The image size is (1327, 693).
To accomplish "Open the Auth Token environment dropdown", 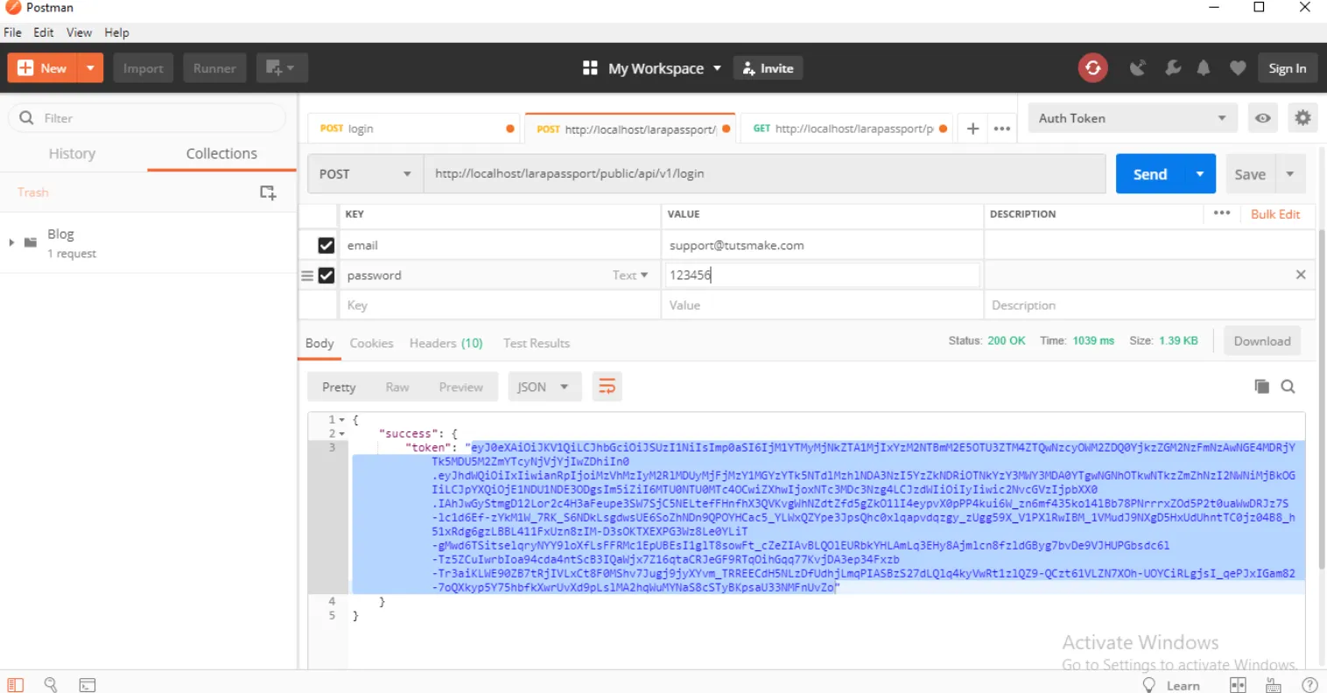I will (1133, 118).
